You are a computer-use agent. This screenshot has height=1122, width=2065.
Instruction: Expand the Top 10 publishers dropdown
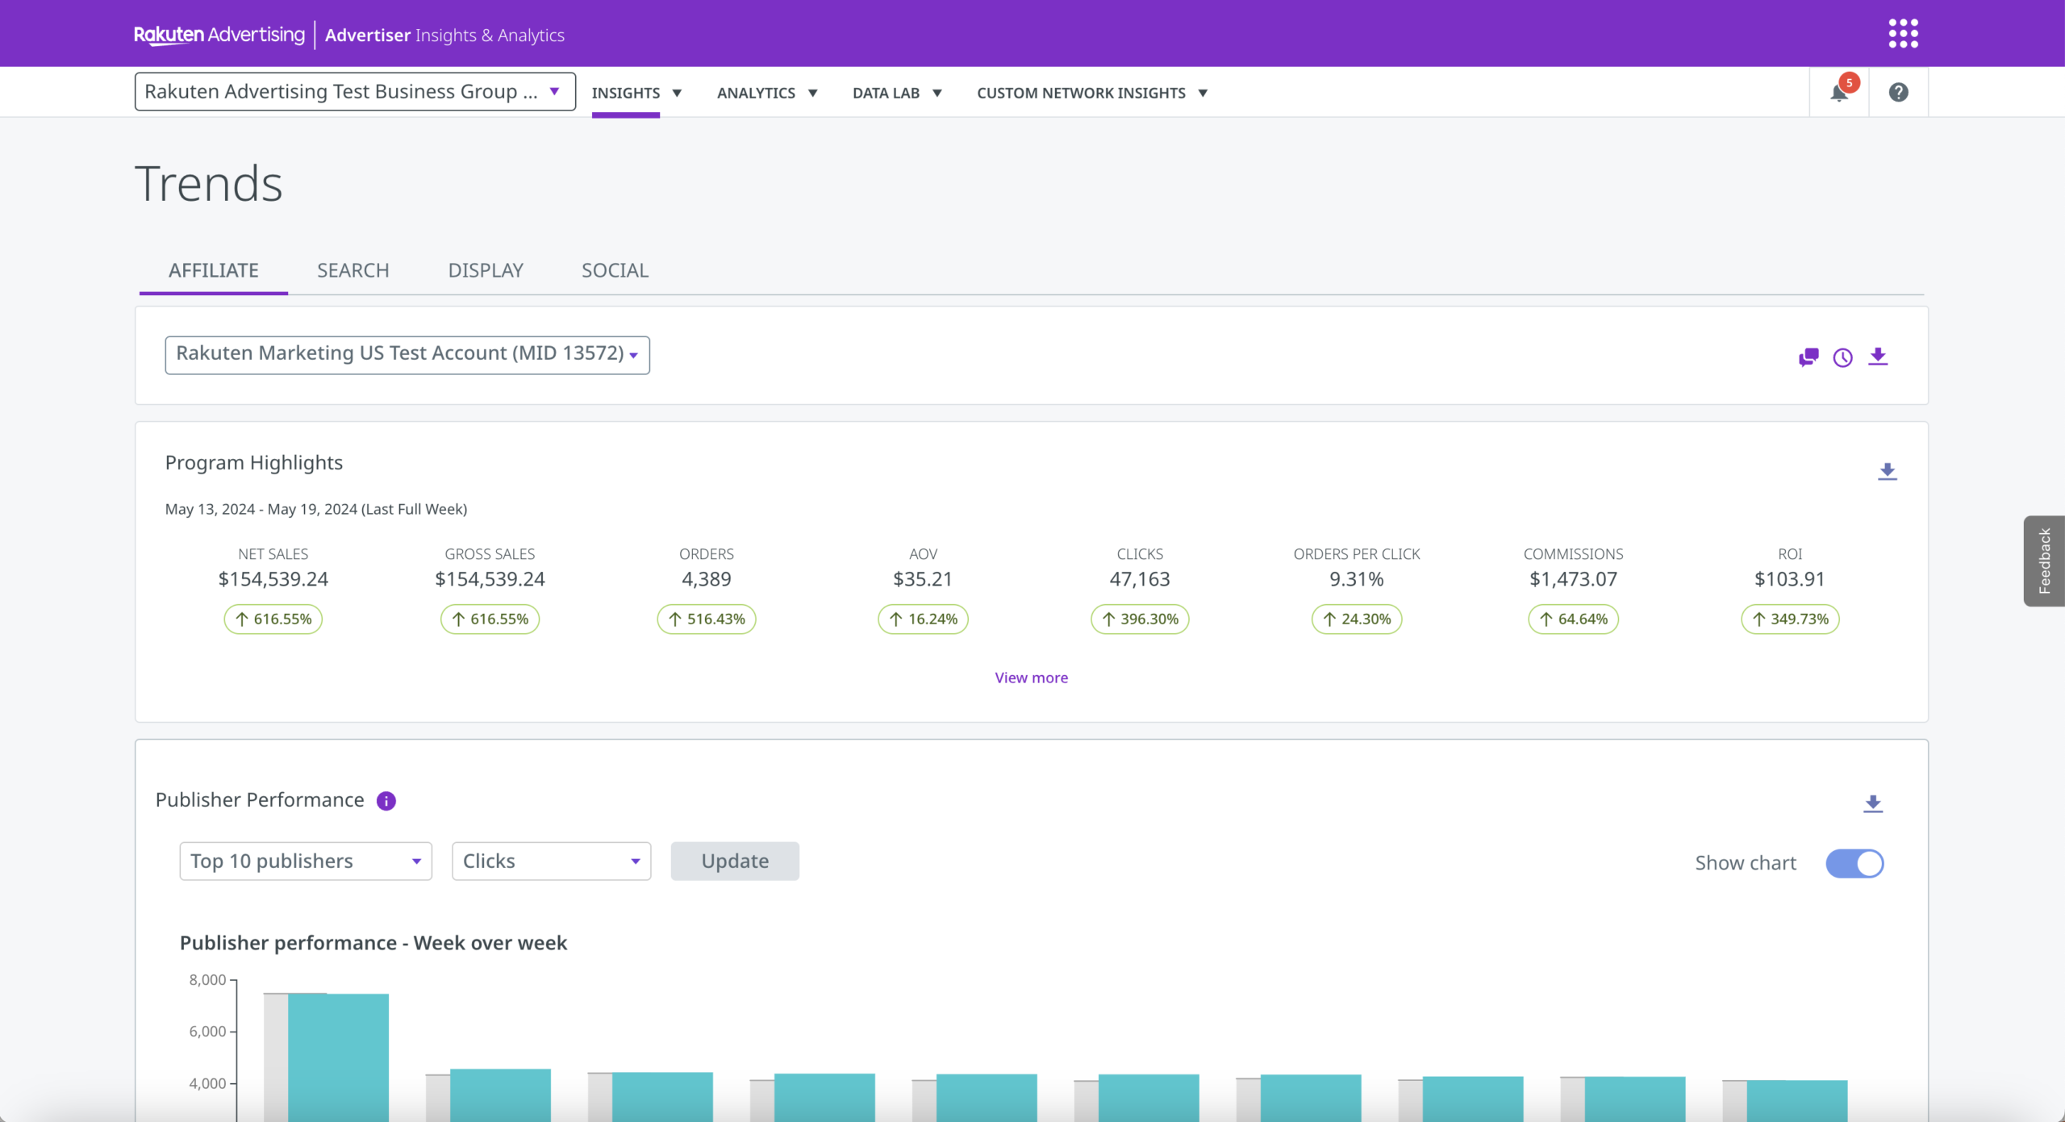[x=306, y=861]
